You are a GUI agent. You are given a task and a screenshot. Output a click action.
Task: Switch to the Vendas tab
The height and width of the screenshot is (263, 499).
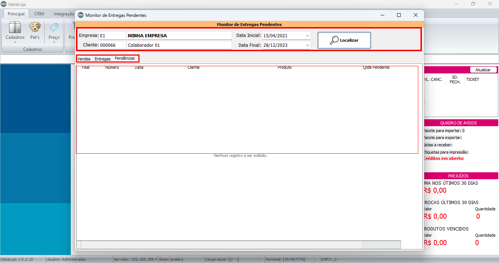(84, 59)
